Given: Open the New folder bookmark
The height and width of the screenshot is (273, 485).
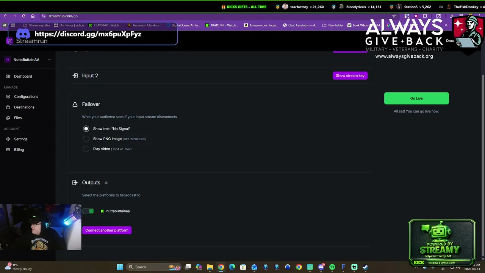Looking at the screenshot, I should click(x=333, y=25).
